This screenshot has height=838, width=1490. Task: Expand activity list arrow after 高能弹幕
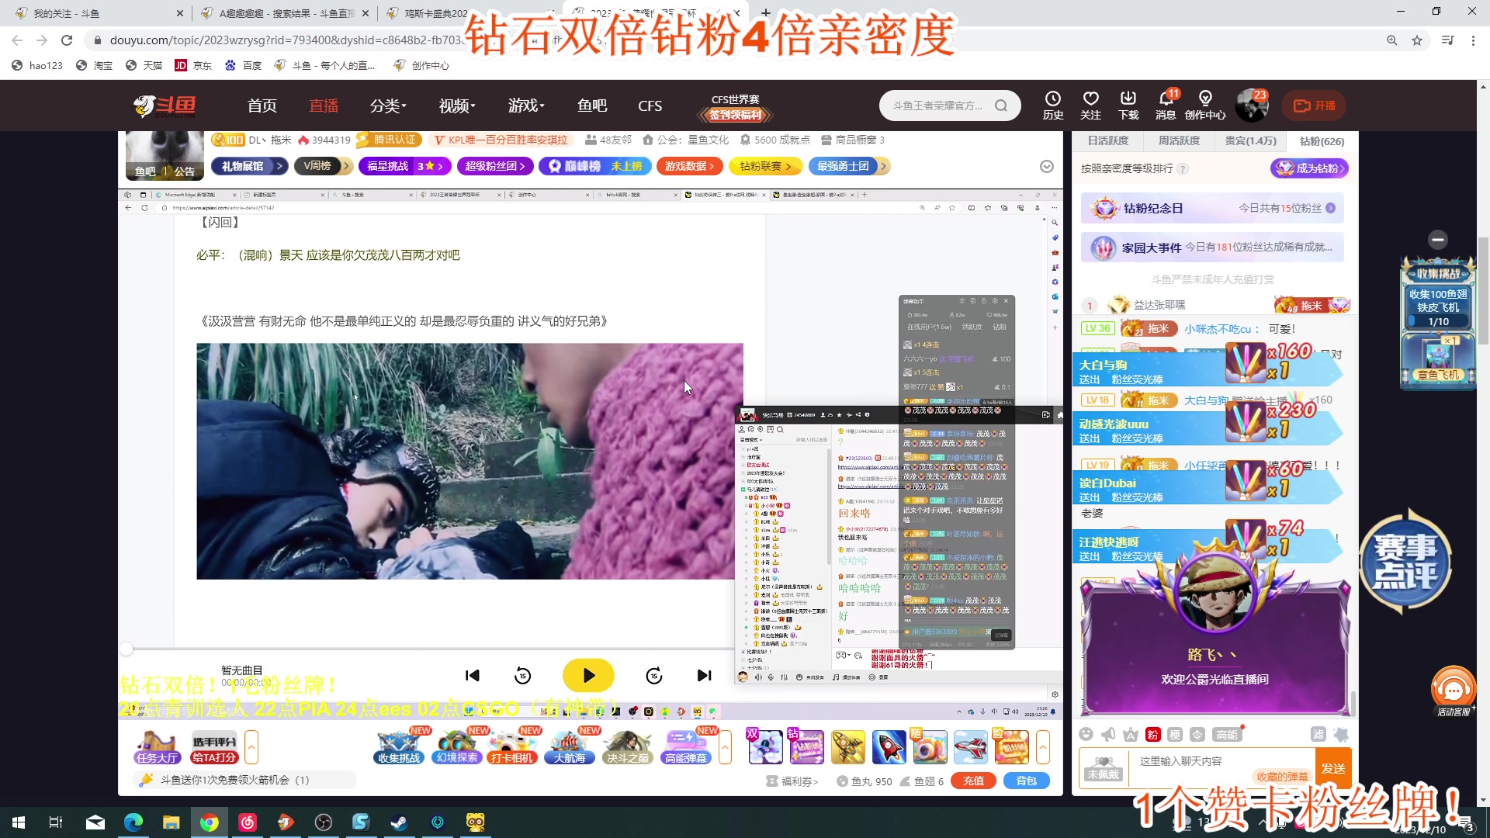coord(725,747)
